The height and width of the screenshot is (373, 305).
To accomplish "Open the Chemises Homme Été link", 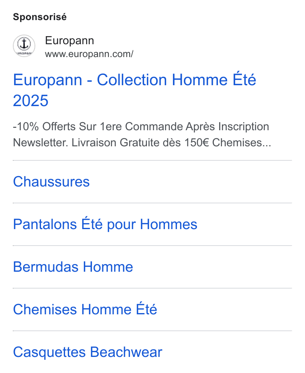I will pos(85,309).
